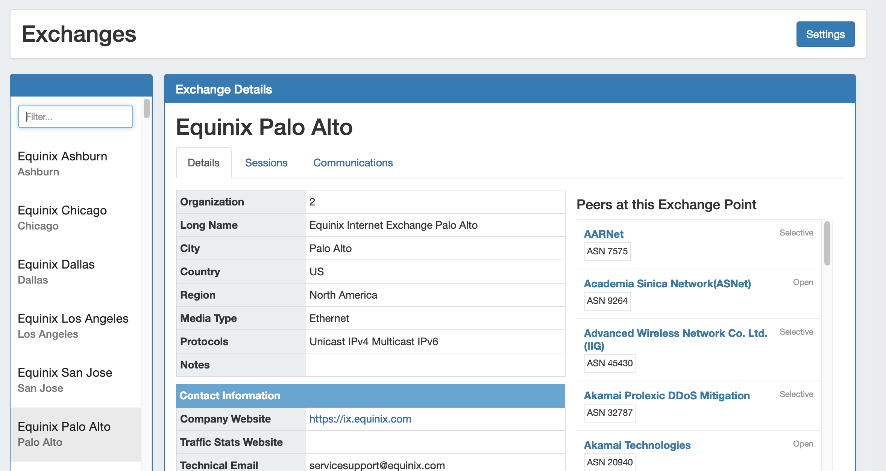This screenshot has width=886, height=471.
Task: Choose Equinix San Jose from the list
Action: [65, 380]
